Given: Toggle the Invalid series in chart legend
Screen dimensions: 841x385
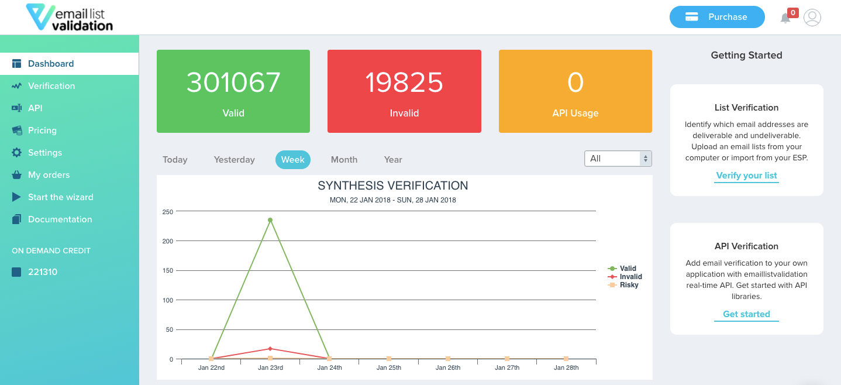Looking at the screenshot, I should click(x=625, y=277).
